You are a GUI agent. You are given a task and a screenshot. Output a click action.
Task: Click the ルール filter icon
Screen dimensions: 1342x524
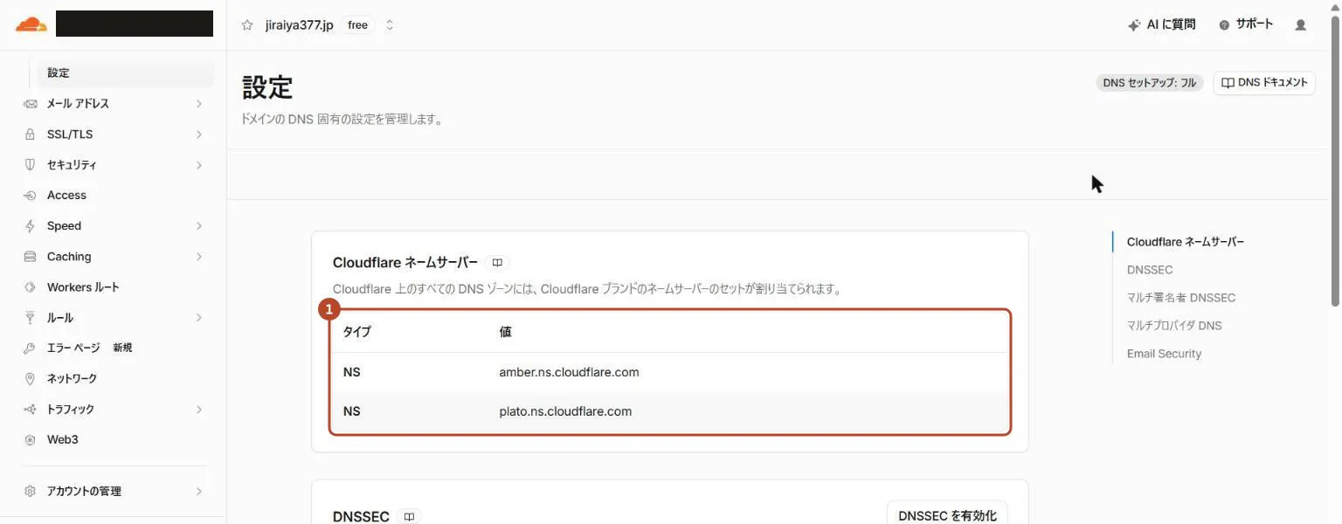31,318
